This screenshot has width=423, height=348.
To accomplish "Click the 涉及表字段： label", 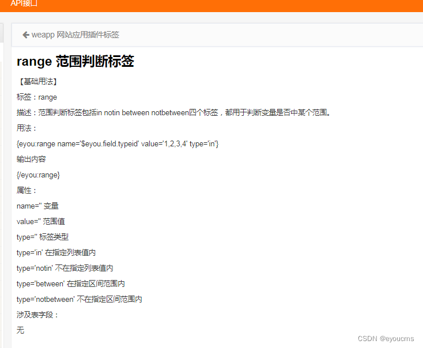I will click(37, 315).
